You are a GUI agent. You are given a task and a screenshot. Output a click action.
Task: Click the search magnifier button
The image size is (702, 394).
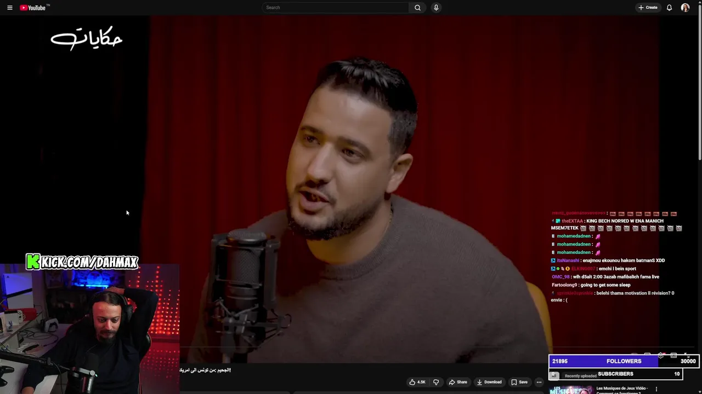point(417,8)
